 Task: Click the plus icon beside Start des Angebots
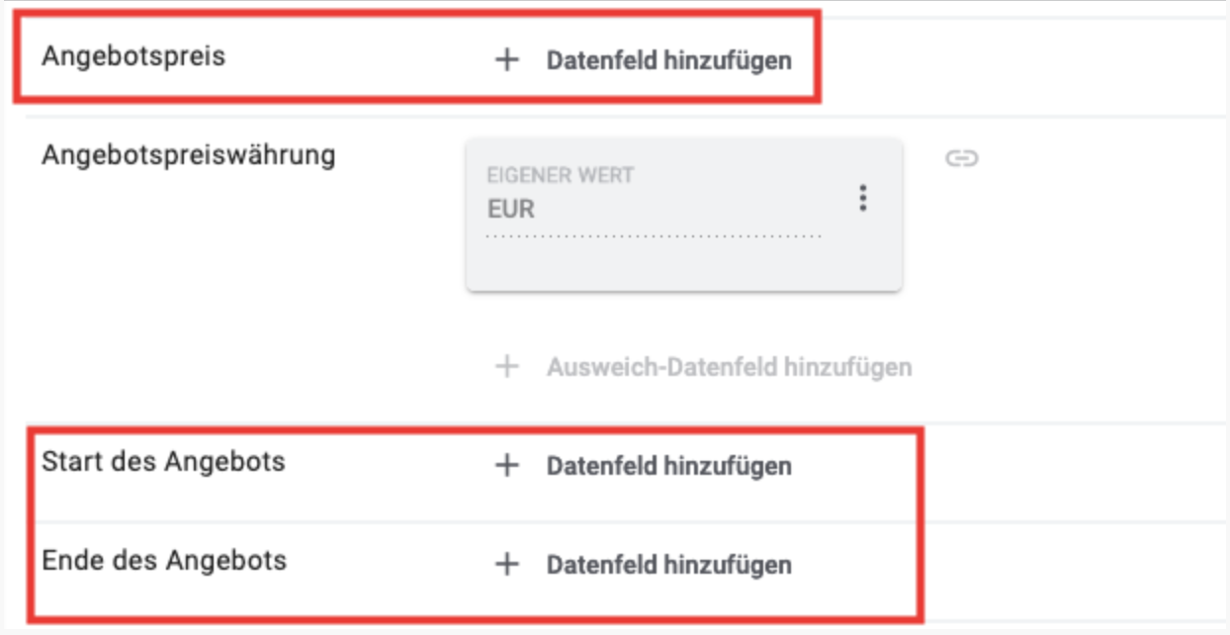pos(506,466)
